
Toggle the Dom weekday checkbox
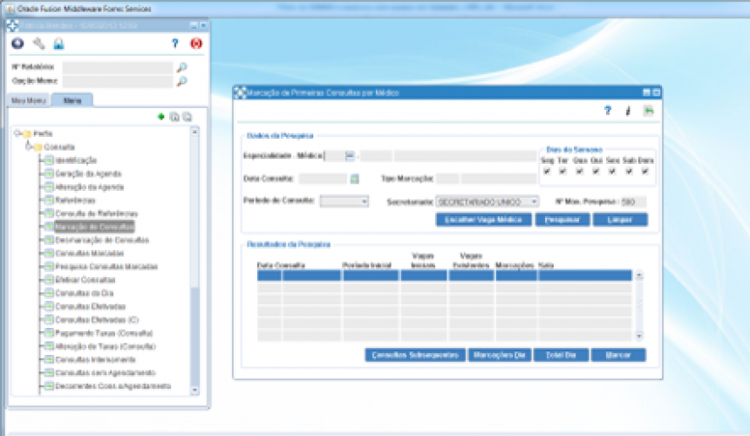click(x=645, y=171)
